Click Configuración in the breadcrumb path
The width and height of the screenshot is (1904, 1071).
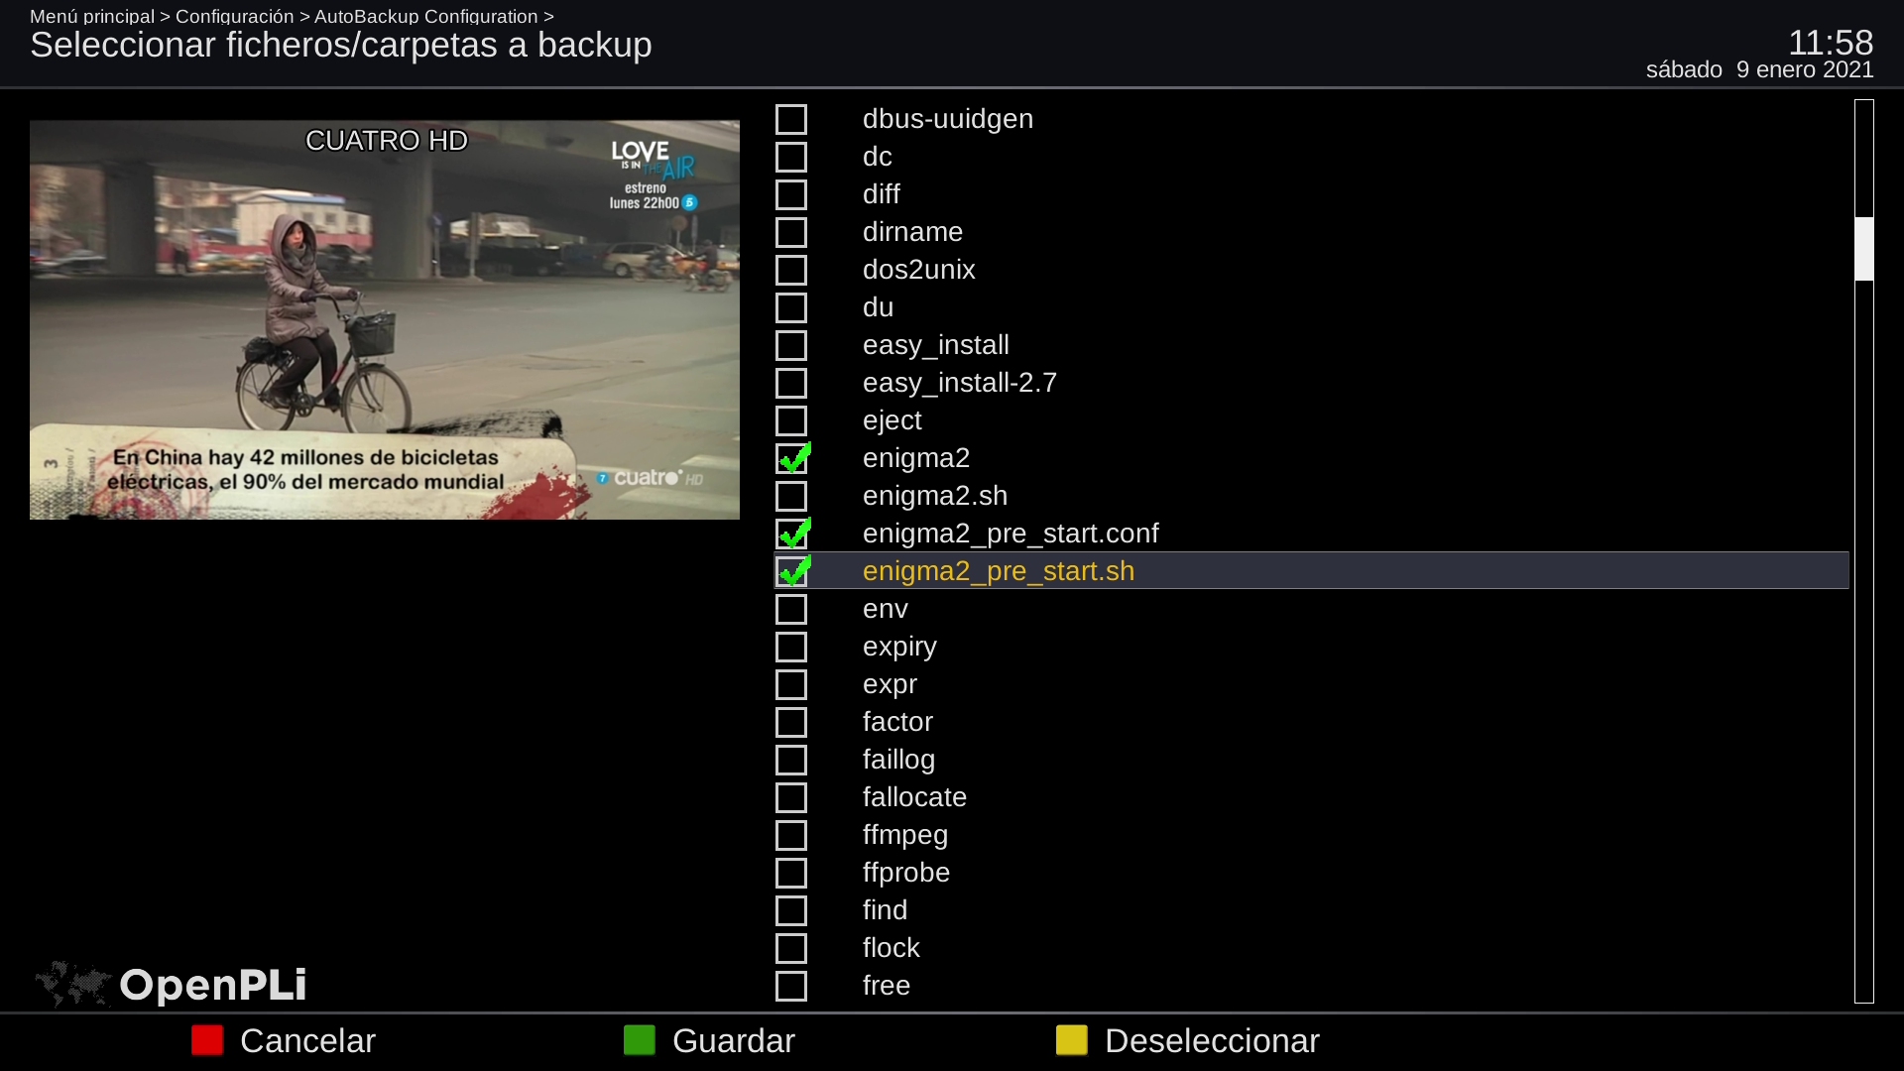click(x=234, y=16)
